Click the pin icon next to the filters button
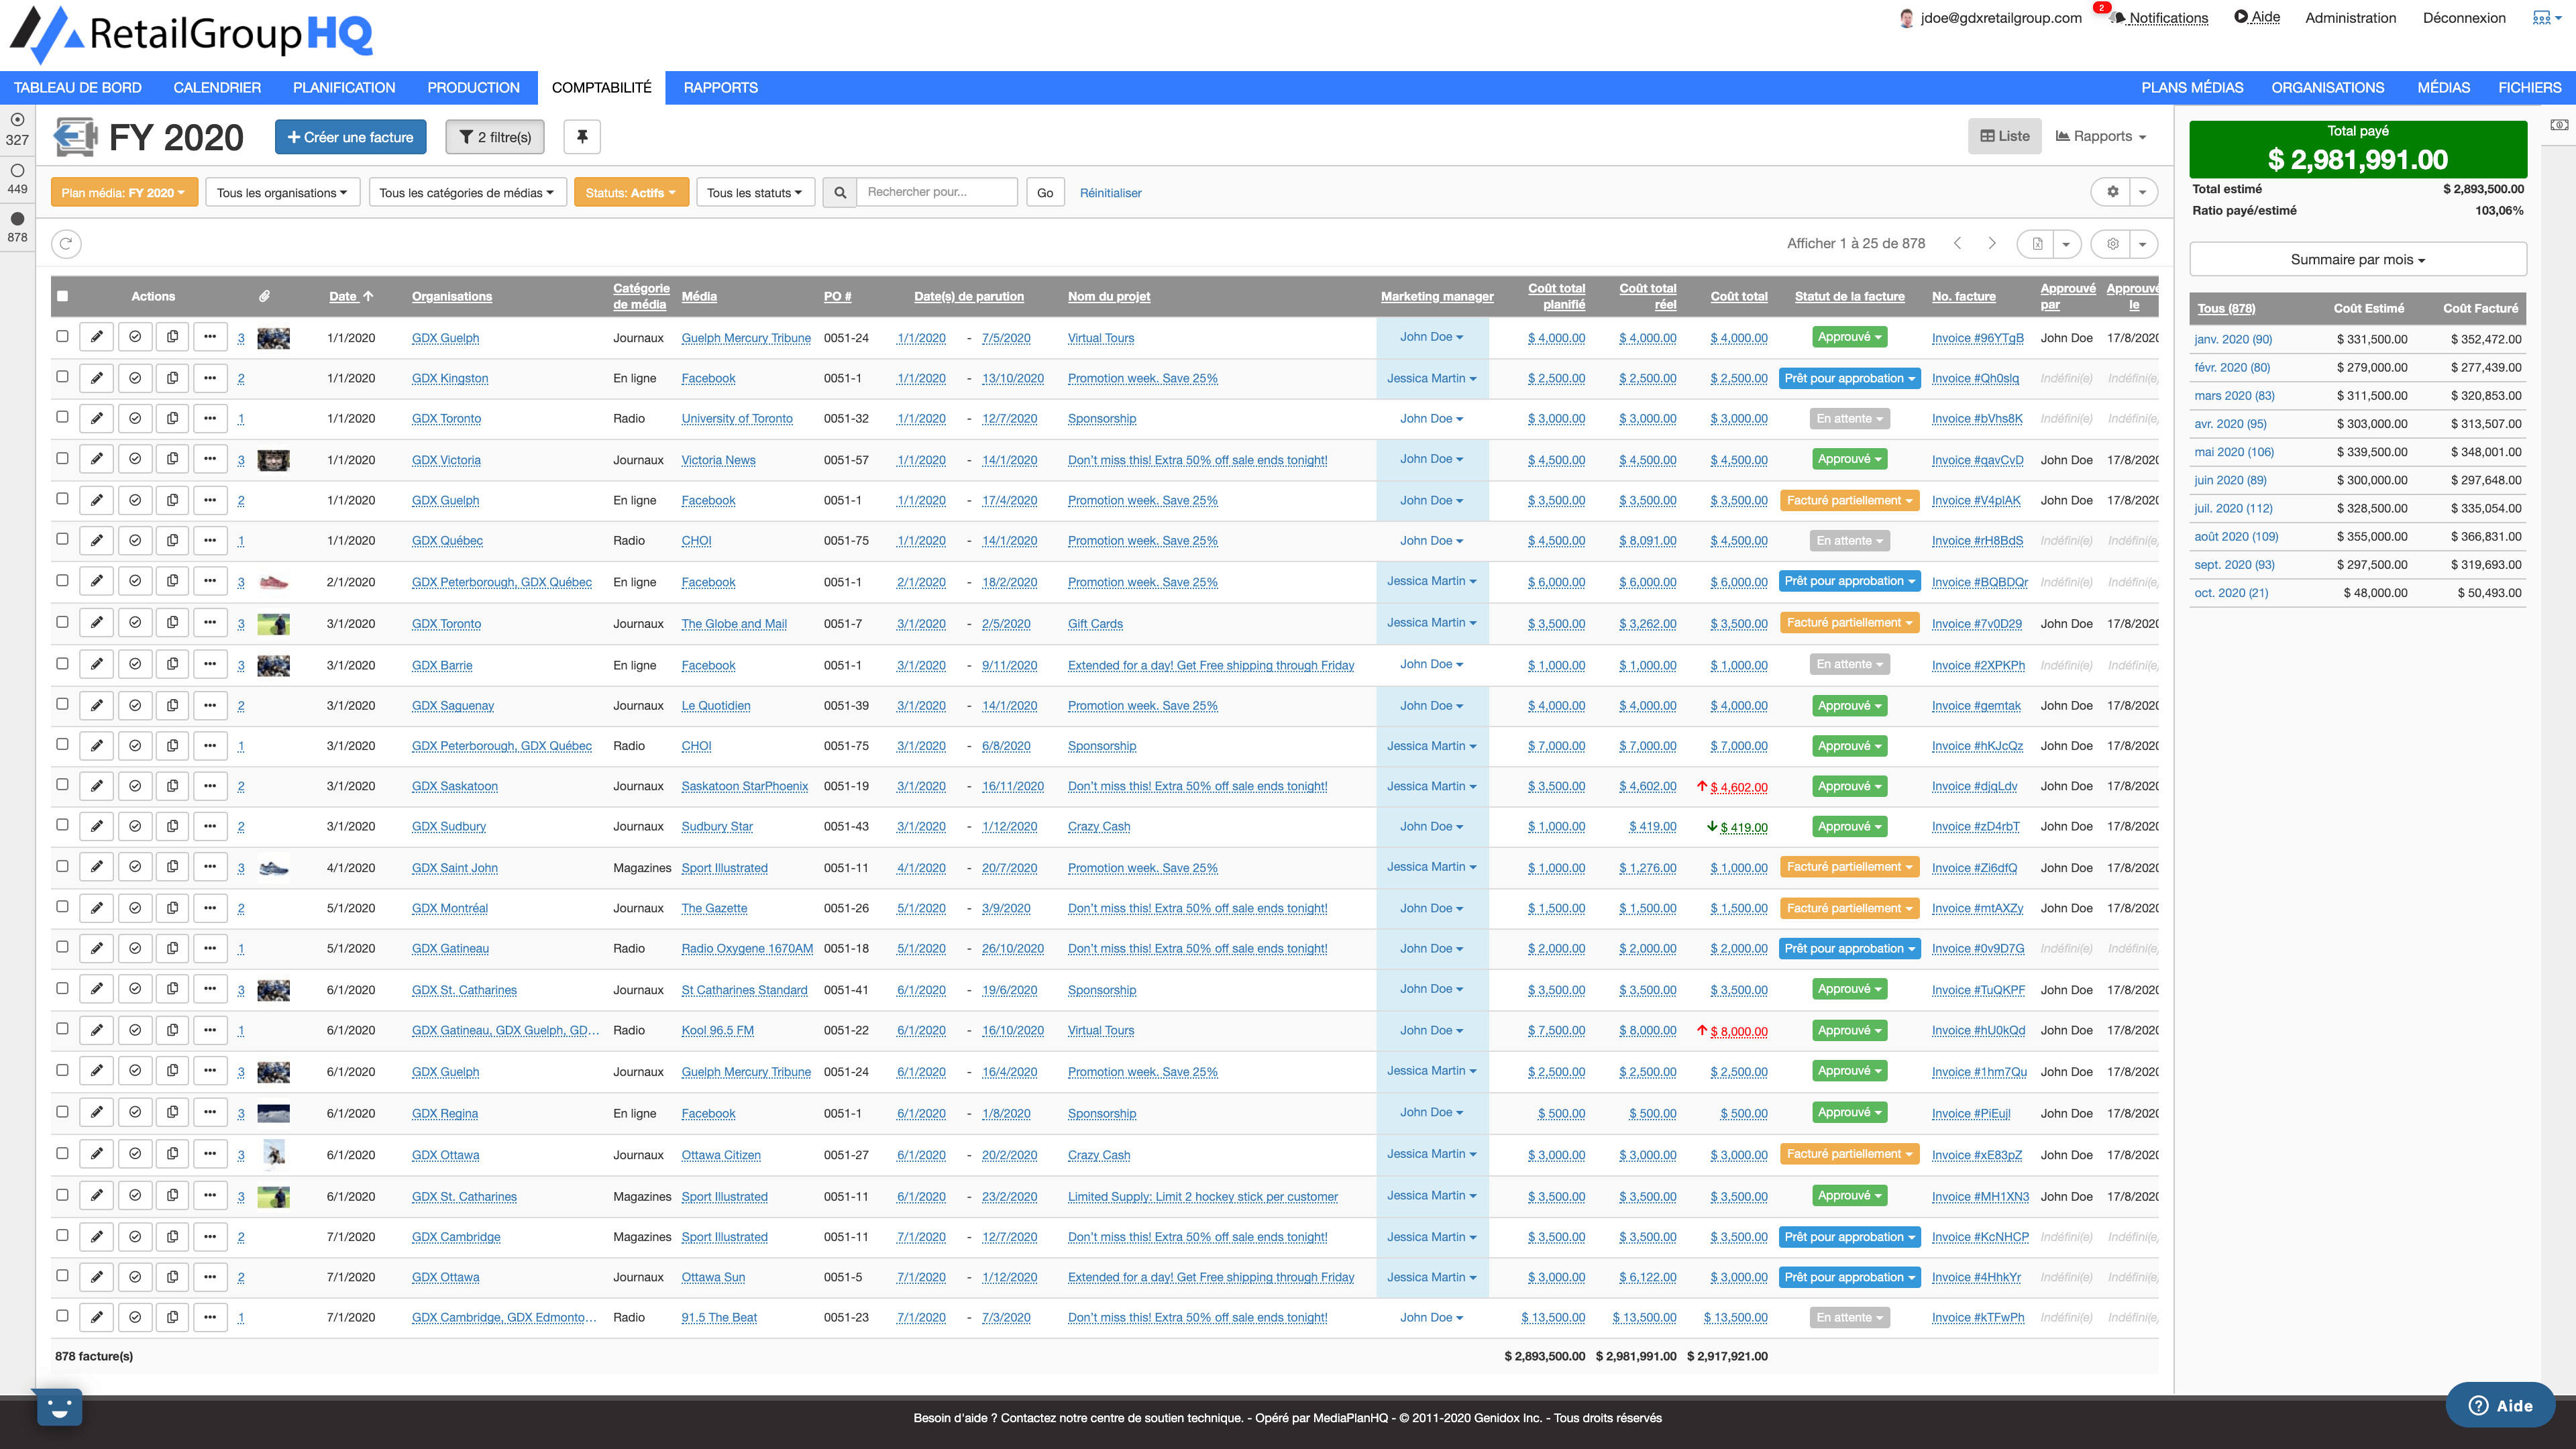The height and width of the screenshot is (1449, 2576). (x=581, y=137)
